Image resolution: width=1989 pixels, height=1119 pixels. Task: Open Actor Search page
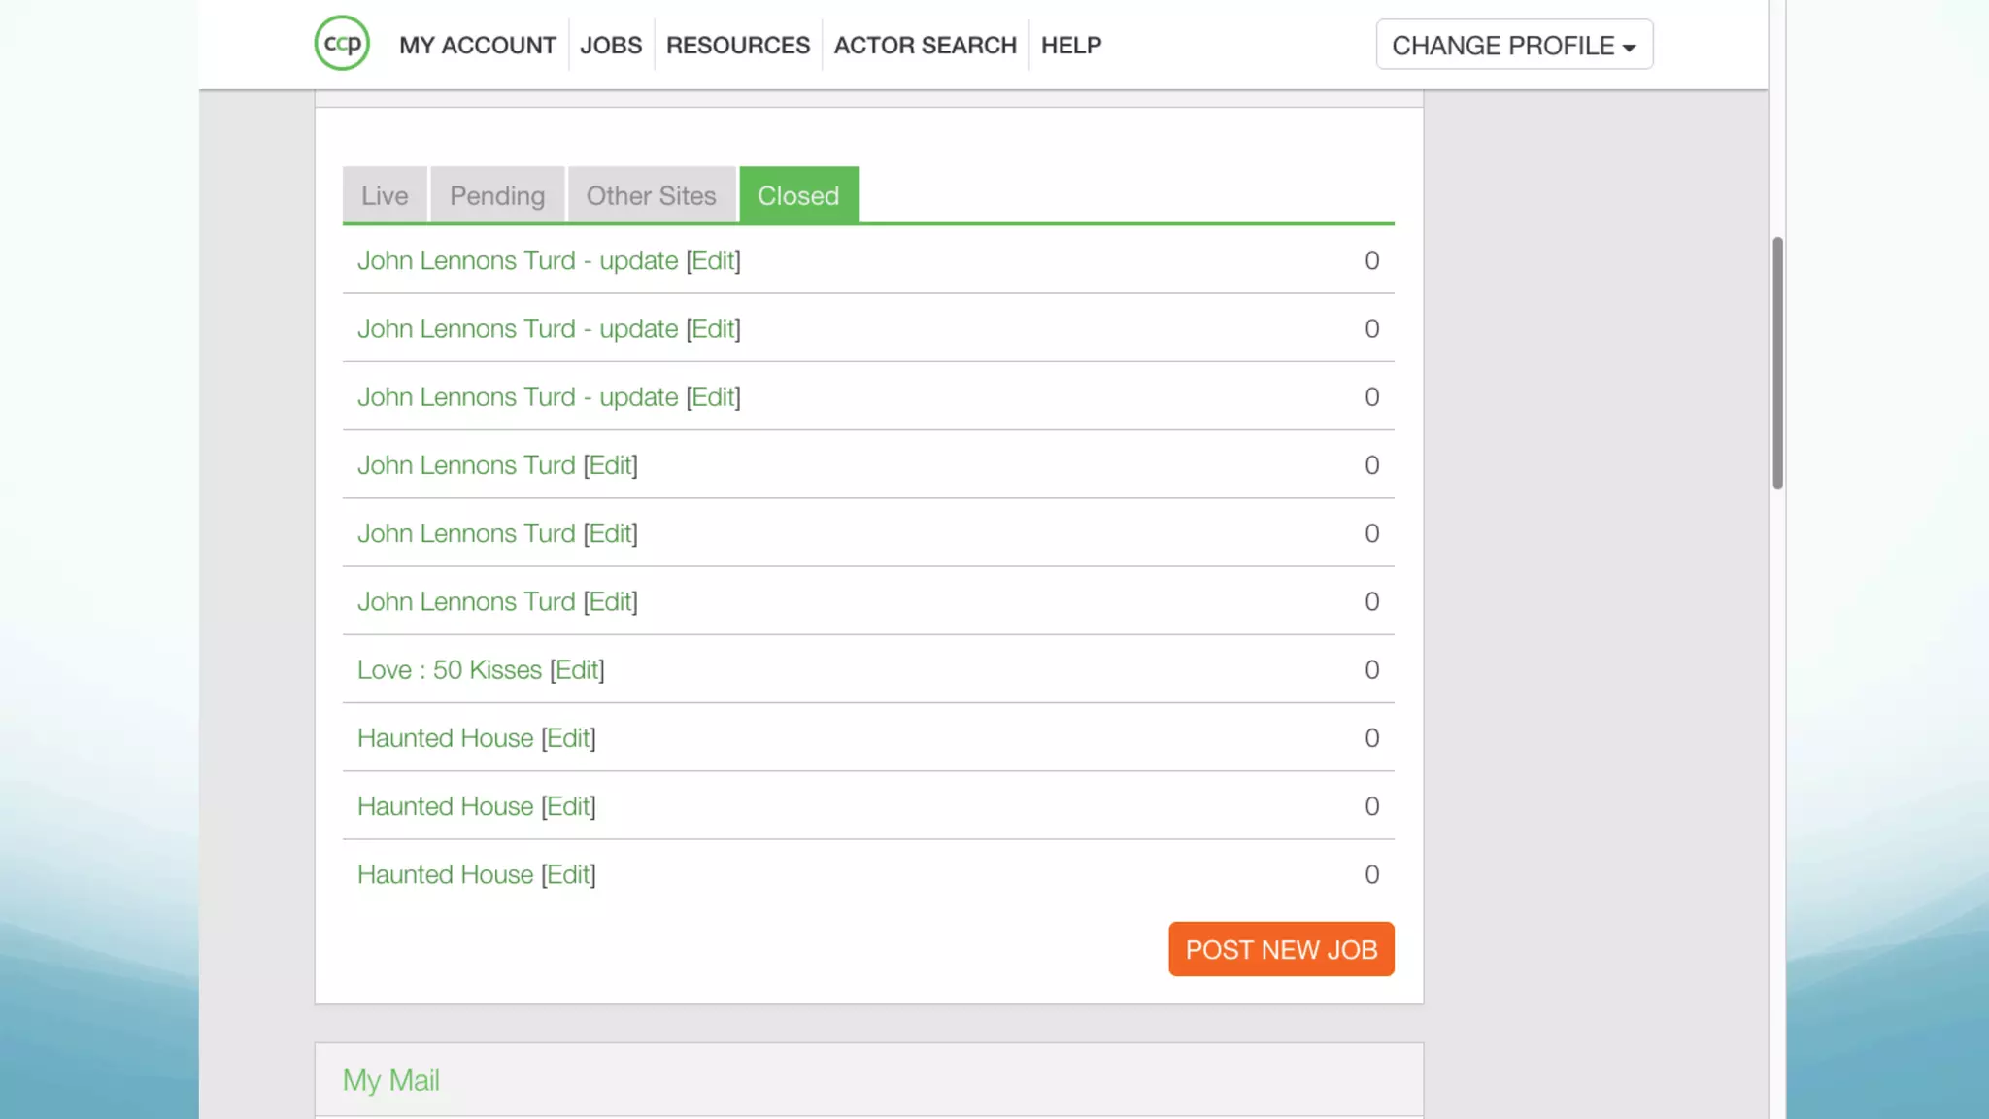[x=925, y=45]
